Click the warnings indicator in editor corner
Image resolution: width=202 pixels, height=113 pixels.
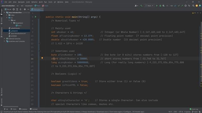pyautogui.click(x=194, y=13)
